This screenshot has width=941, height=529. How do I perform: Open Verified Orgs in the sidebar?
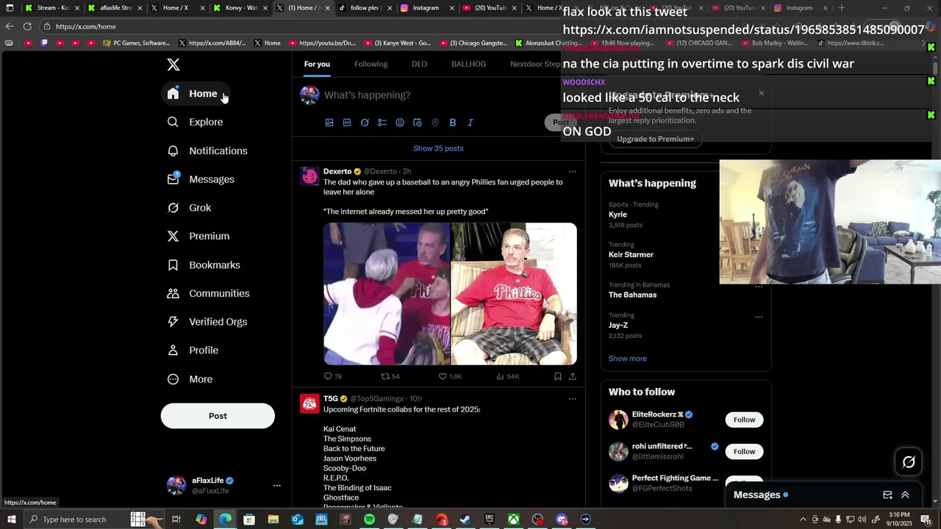point(207,322)
